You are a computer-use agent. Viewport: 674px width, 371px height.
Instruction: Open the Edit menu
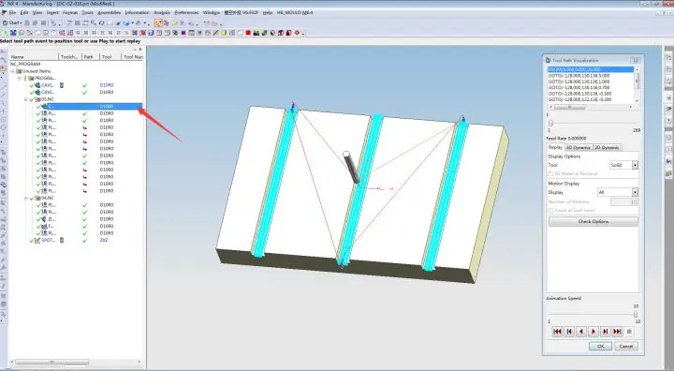click(x=24, y=13)
